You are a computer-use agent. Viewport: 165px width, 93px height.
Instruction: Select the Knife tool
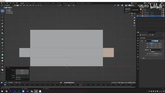click(x=2, y=52)
